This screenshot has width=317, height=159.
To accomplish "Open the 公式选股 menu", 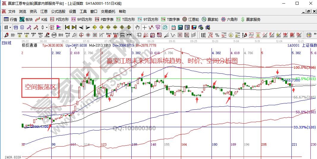I will (x=58, y=12).
